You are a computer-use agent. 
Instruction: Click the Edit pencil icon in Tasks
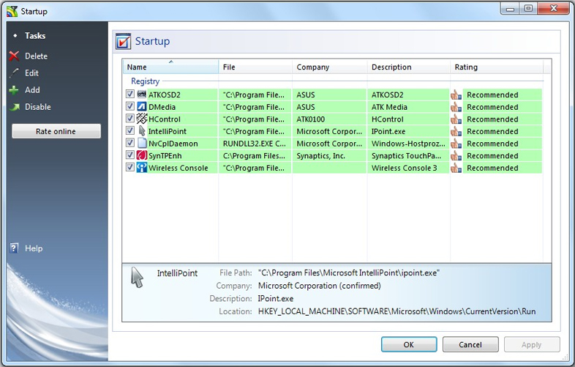(x=14, y=73)
